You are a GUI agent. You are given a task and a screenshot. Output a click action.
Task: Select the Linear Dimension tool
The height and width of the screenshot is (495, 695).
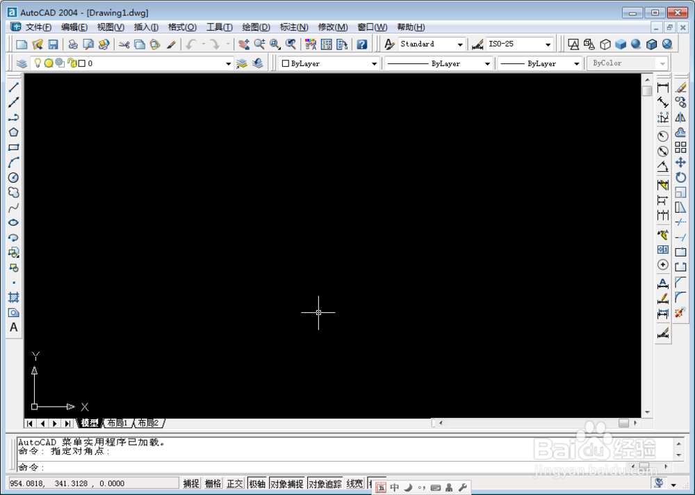tap(662, 88)
